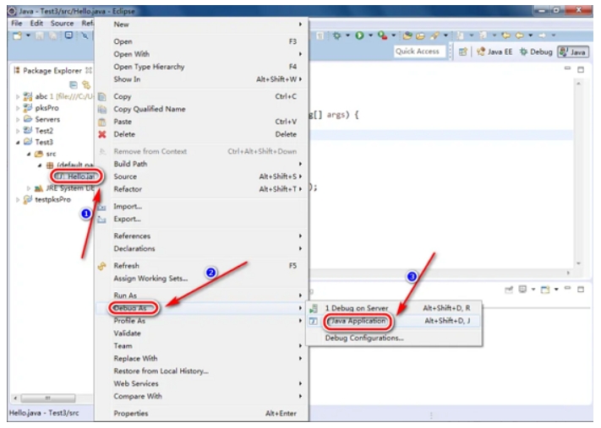601x428 pixels.
Task: Expand the testpksPro project node
Action: pos(19,199)
